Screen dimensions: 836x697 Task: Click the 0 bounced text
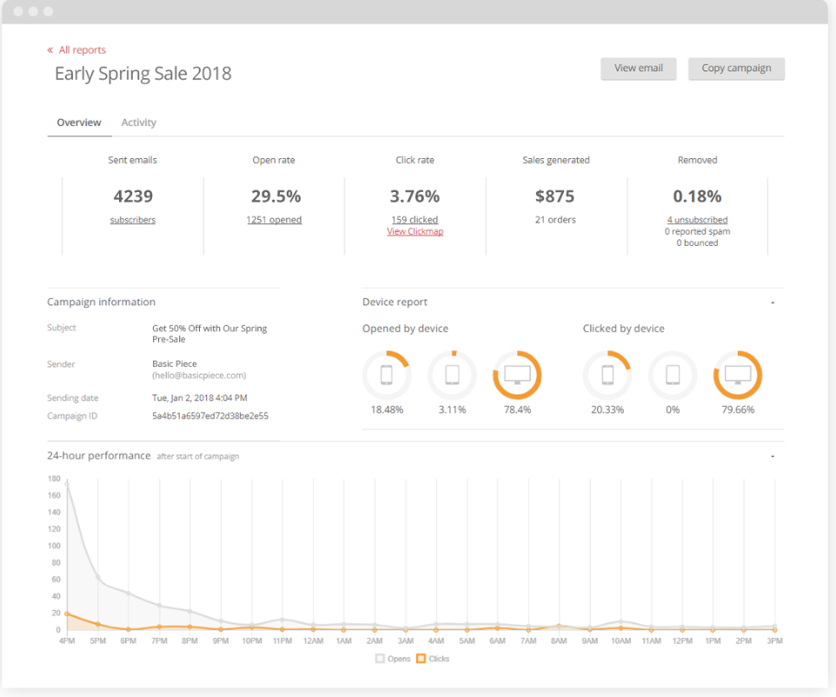click(x=697, y=242)
